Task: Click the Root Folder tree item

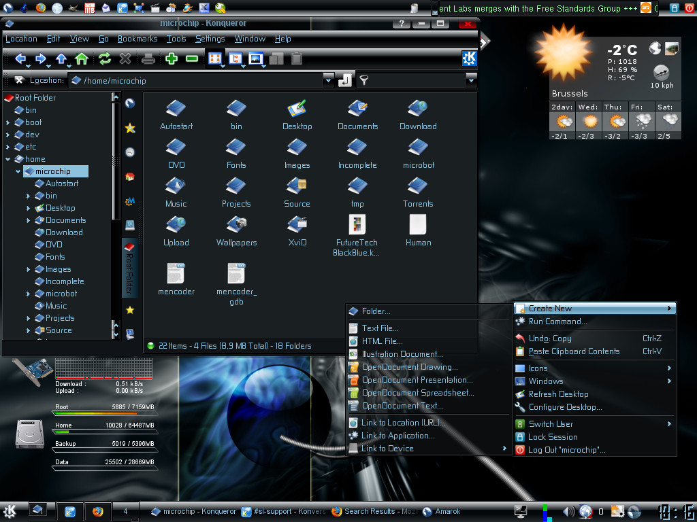Action: click(30, 98)
